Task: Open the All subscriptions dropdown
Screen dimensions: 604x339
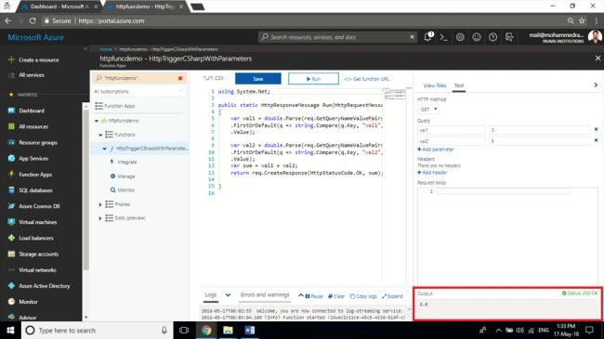Action: pos(138,91)
